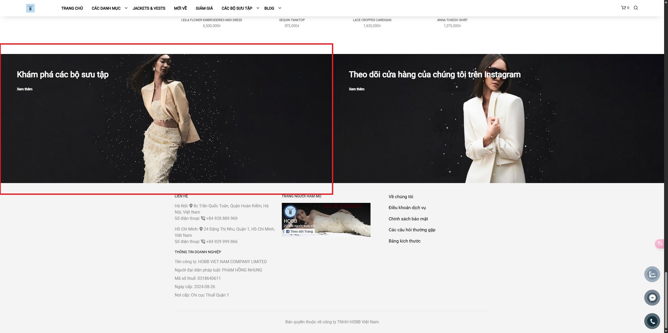Open the Messenger chat floating button
This screenshot has width=668, height=333.
tap(652, 298)
